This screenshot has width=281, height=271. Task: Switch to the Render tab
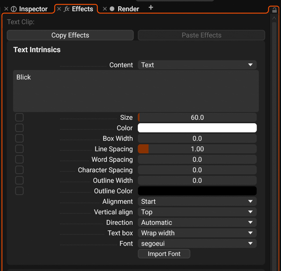pyautogui.click(x=128, y=9)
